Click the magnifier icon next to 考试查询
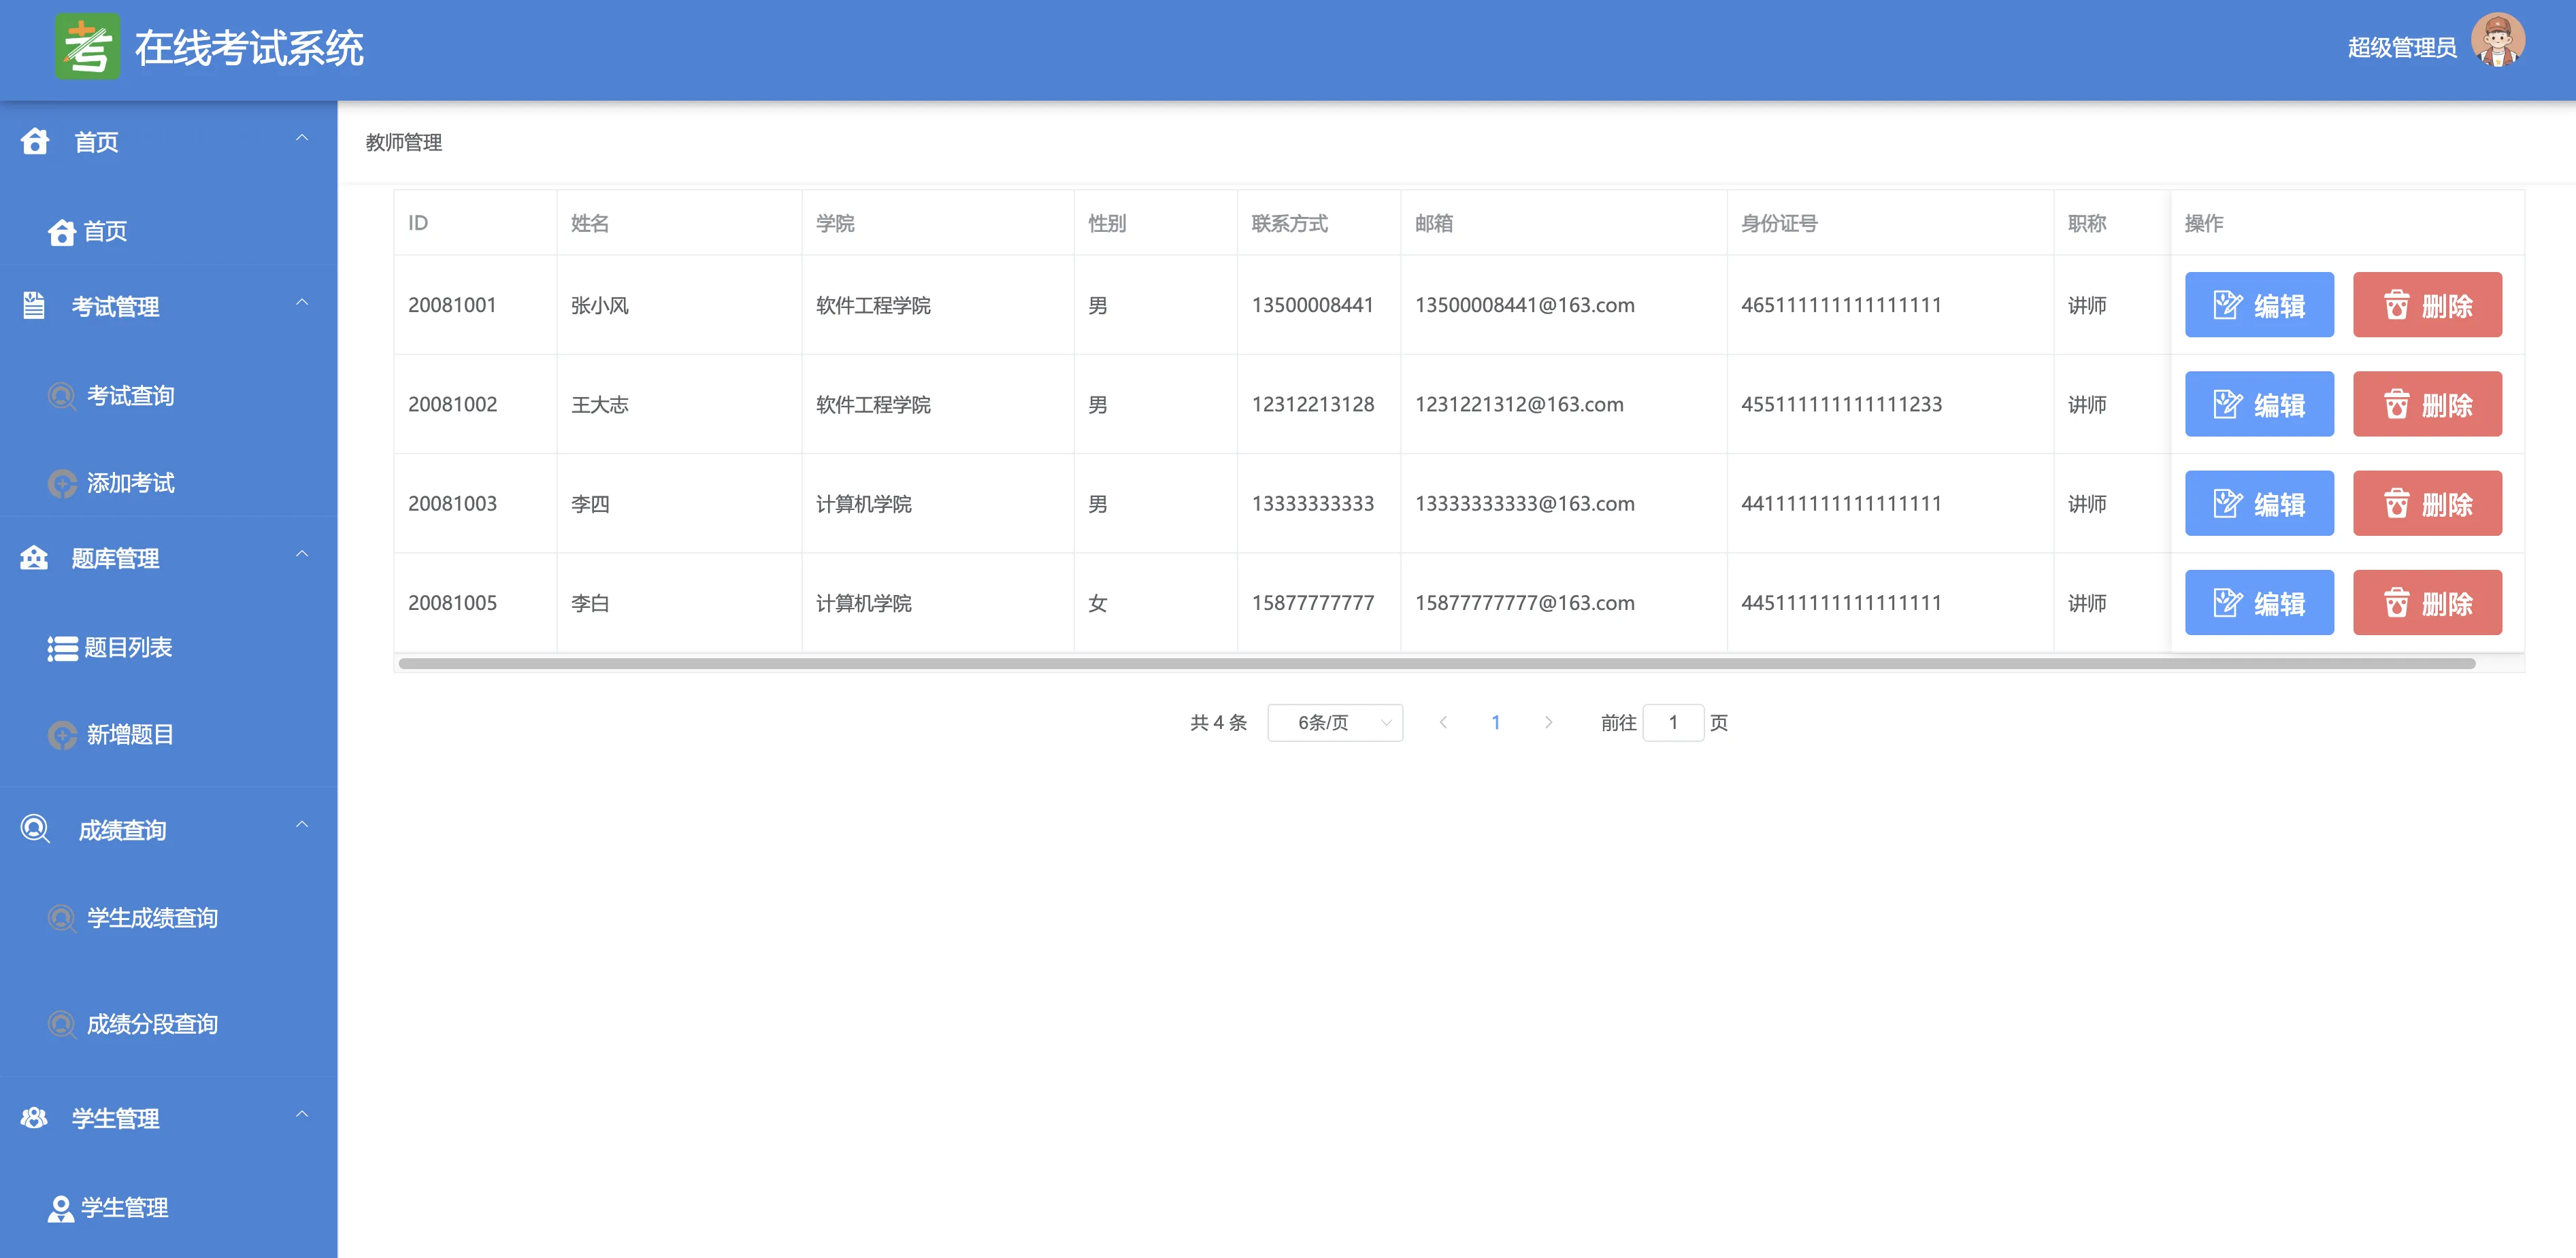 [62, 396]
